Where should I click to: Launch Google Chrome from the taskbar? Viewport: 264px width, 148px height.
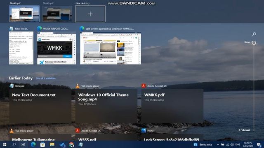pos(71,145)
